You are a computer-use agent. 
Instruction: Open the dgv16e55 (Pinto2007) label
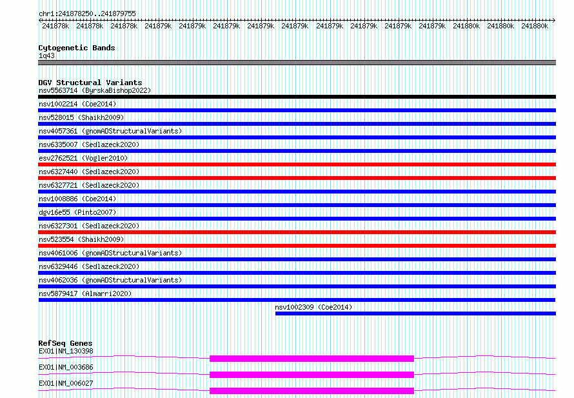77,212
